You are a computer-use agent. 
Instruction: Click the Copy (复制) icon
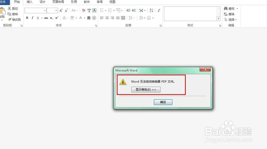pos(9,14)
